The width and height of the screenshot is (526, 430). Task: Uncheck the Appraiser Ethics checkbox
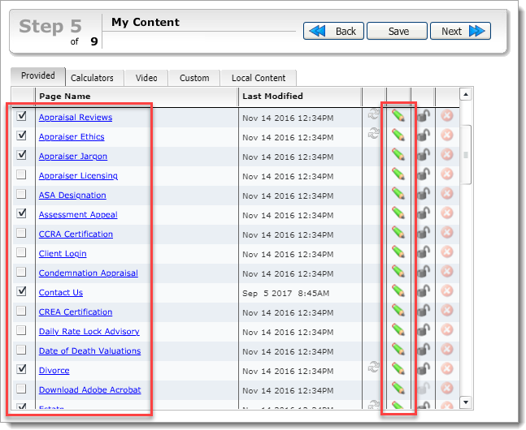pos(21,135)
